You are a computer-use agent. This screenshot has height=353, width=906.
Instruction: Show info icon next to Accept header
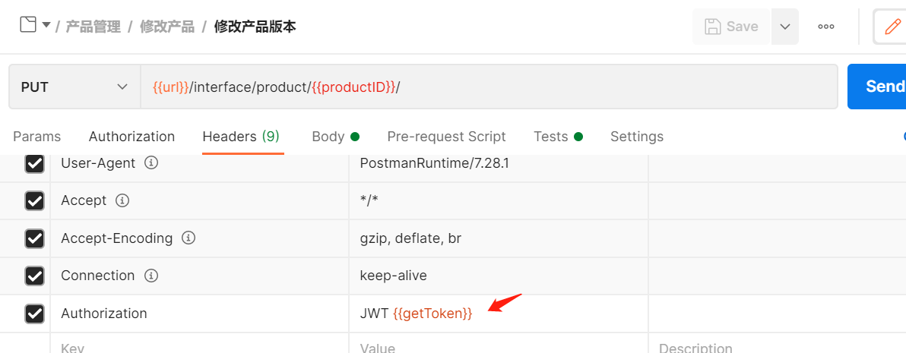click(122, 200)
